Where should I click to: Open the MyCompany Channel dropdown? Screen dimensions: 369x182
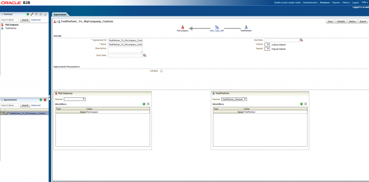[x=75, y=99]
